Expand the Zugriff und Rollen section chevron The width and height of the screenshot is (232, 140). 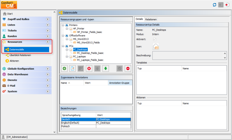pos(48,19)
